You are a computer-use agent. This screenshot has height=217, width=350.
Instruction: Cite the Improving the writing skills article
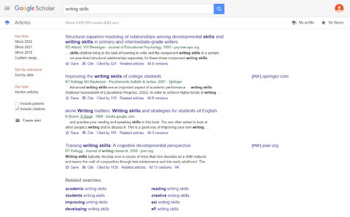(88, 98)
